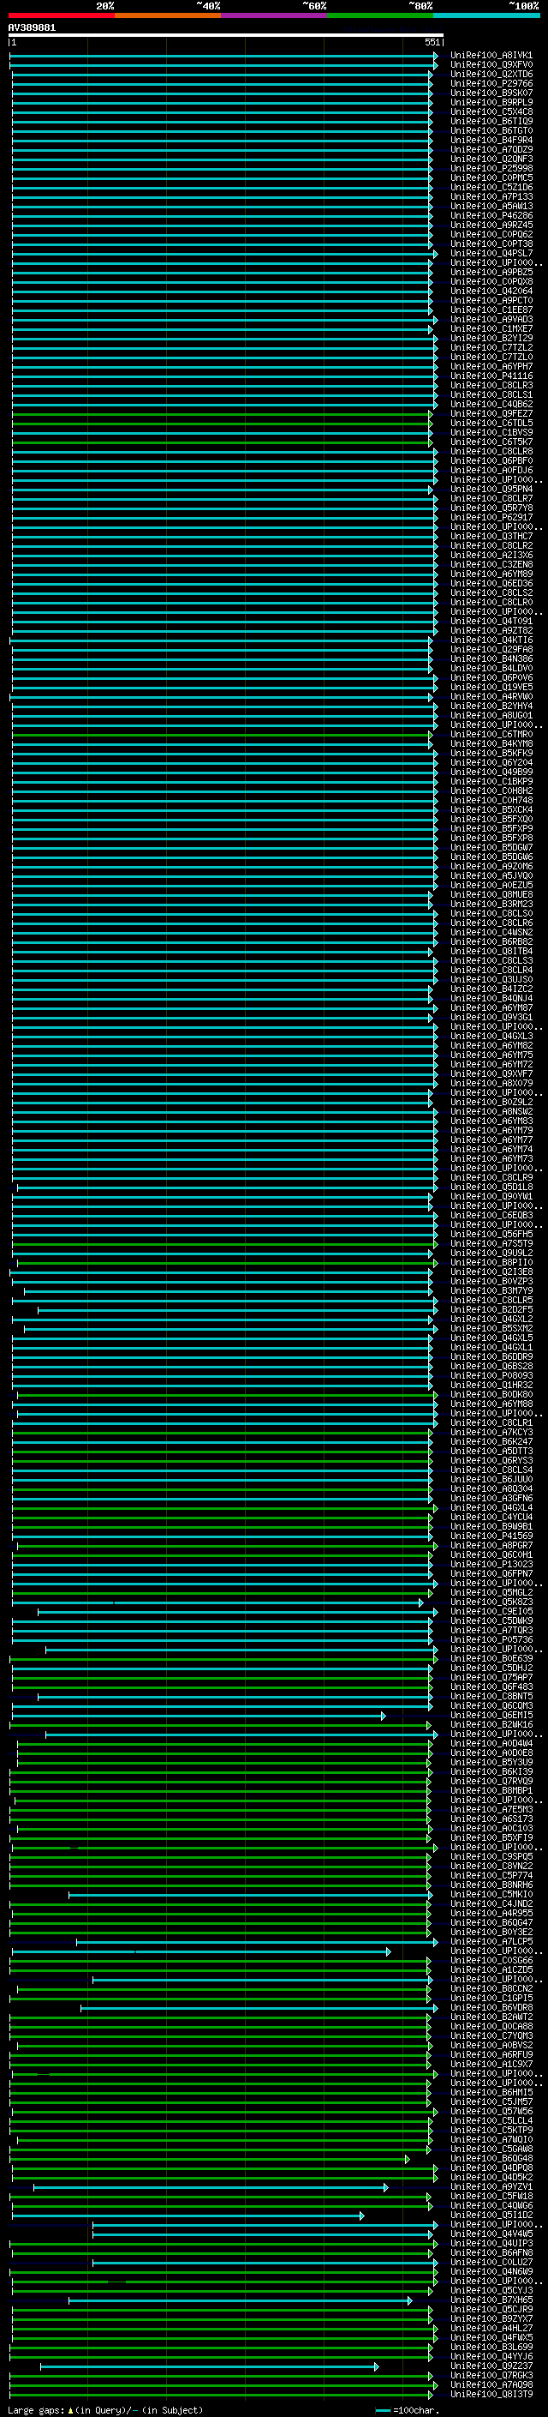
Task: Open hit UniRef100_P29766
Action: [491, 84]
